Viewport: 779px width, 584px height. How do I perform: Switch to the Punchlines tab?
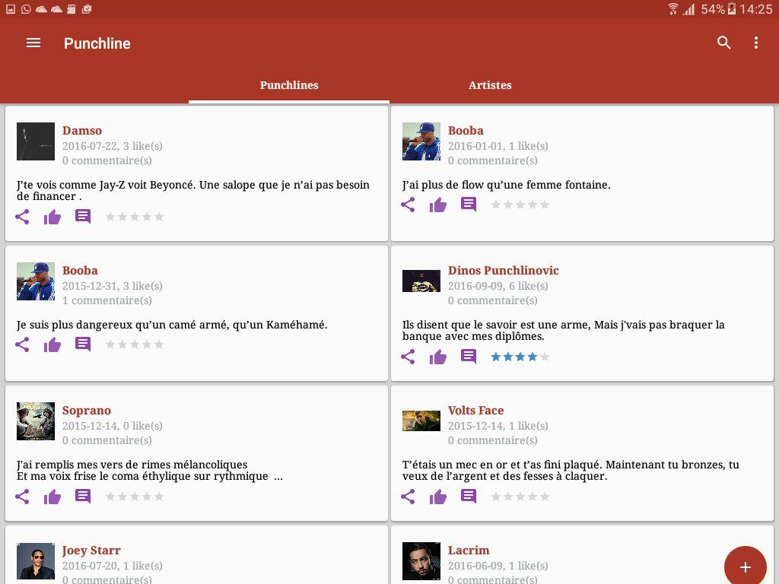[289, 85]
